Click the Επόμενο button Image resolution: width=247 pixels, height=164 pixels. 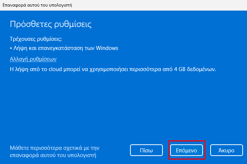pos(187,150)
